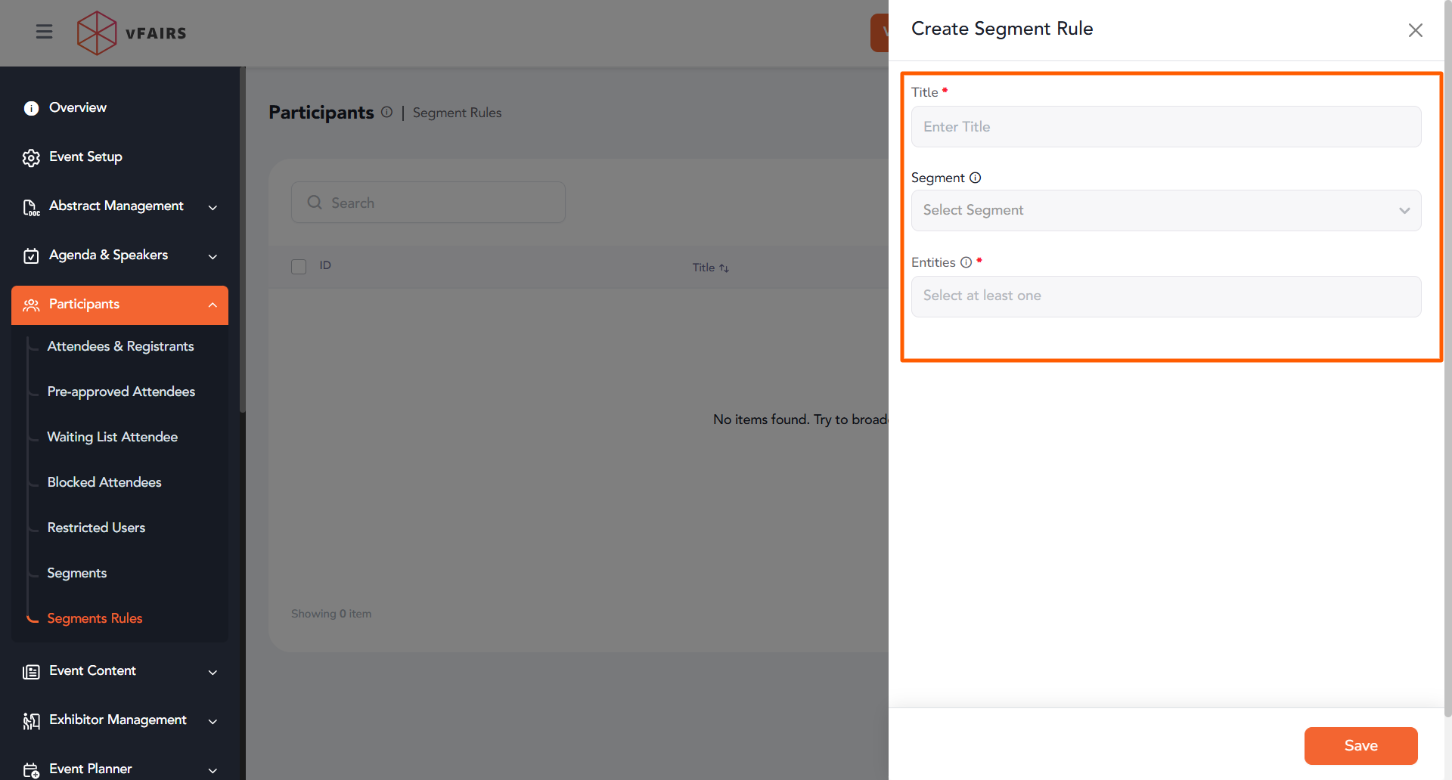Click the Entities selection field
Screen dimensions: 1452x780
click(x=1165, y=296)
